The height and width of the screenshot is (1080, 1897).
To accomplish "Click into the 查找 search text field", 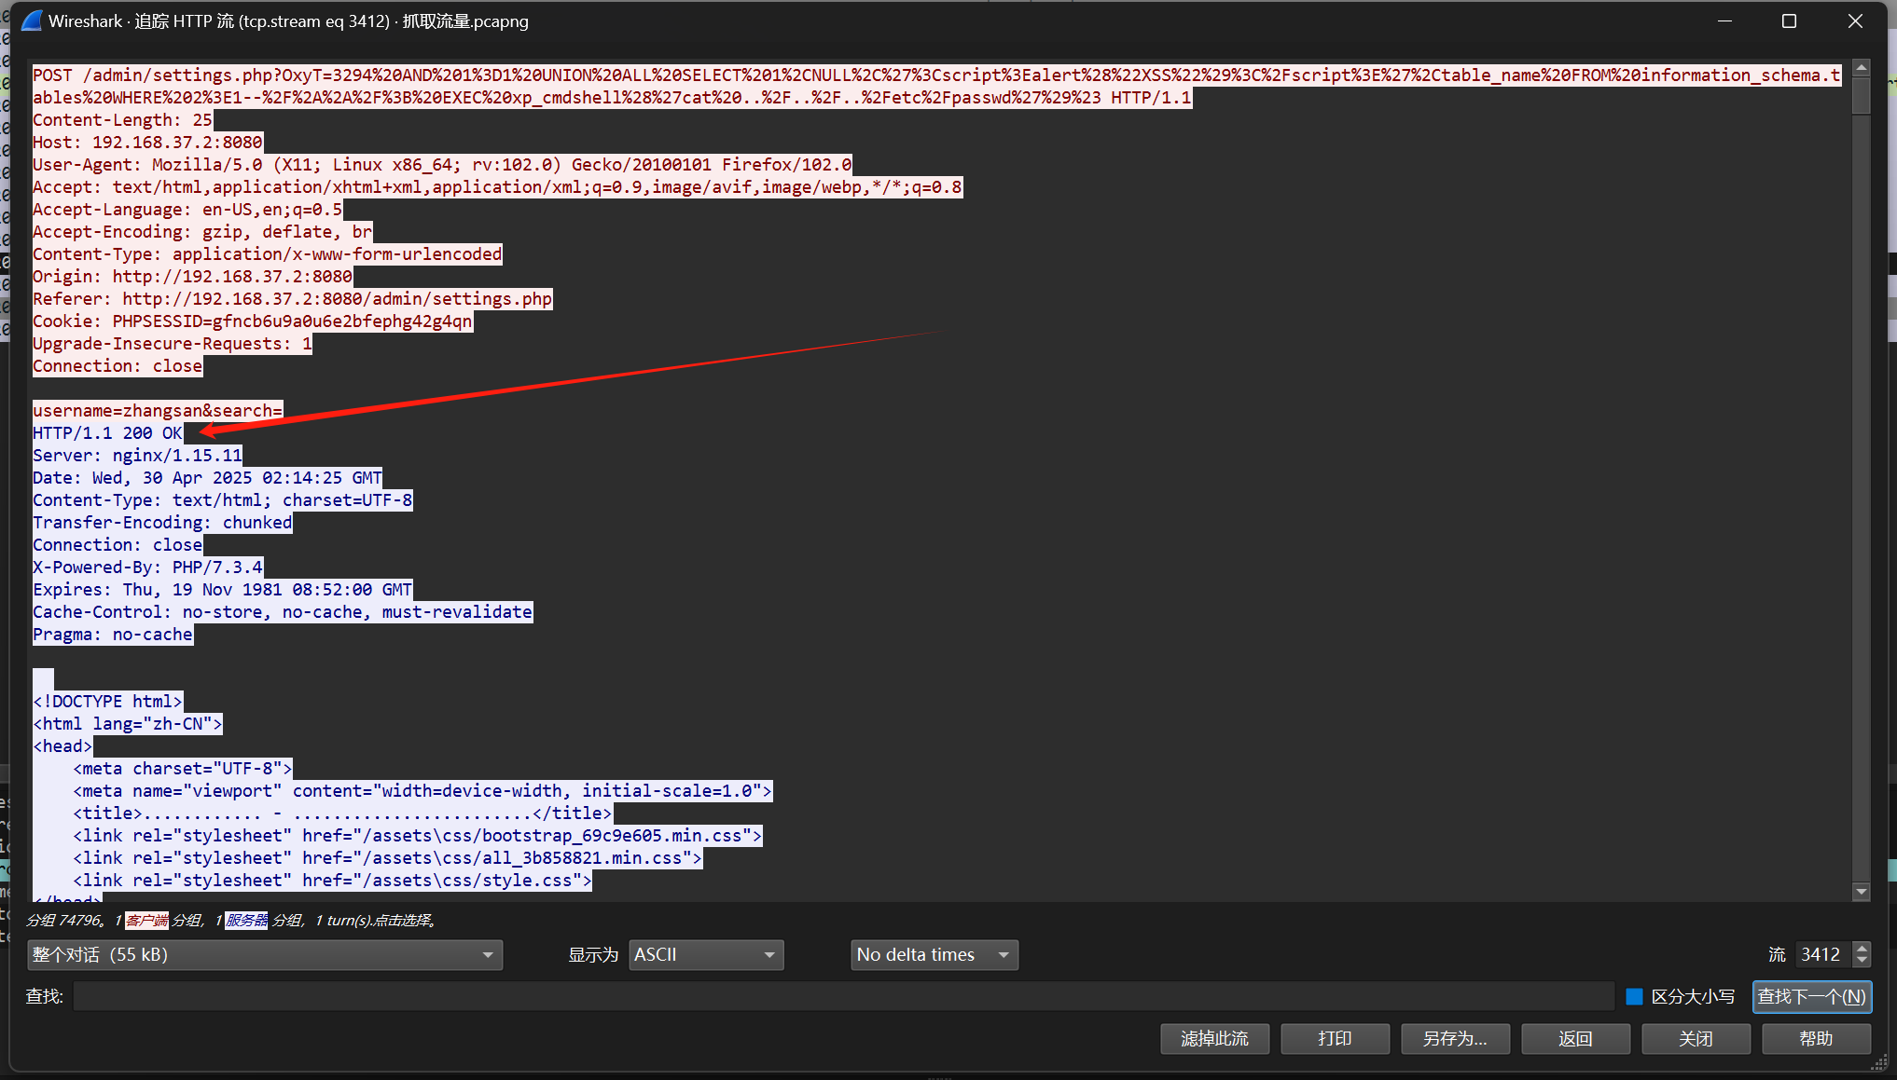I will (x=843, y=996).
